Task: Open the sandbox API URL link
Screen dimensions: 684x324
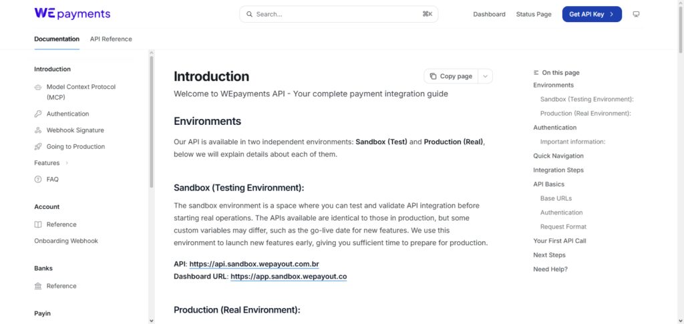Action: click(x=254, y=265)
